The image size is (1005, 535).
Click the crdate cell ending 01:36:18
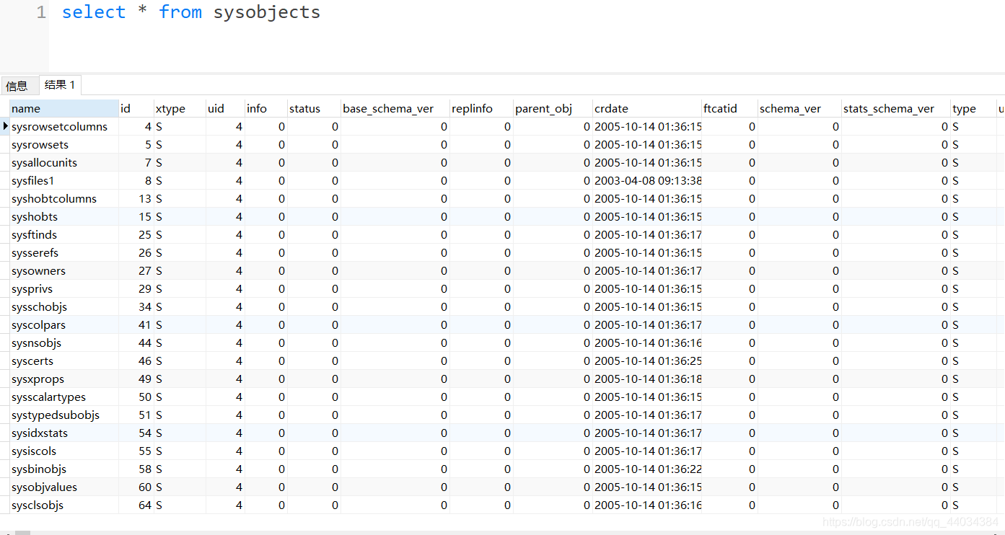click(647, 379)
